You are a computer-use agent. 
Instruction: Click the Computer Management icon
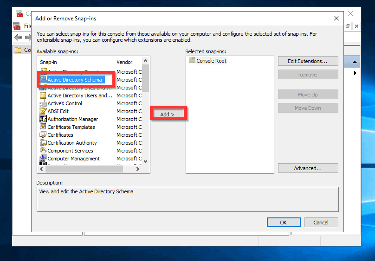coord(43,159)
